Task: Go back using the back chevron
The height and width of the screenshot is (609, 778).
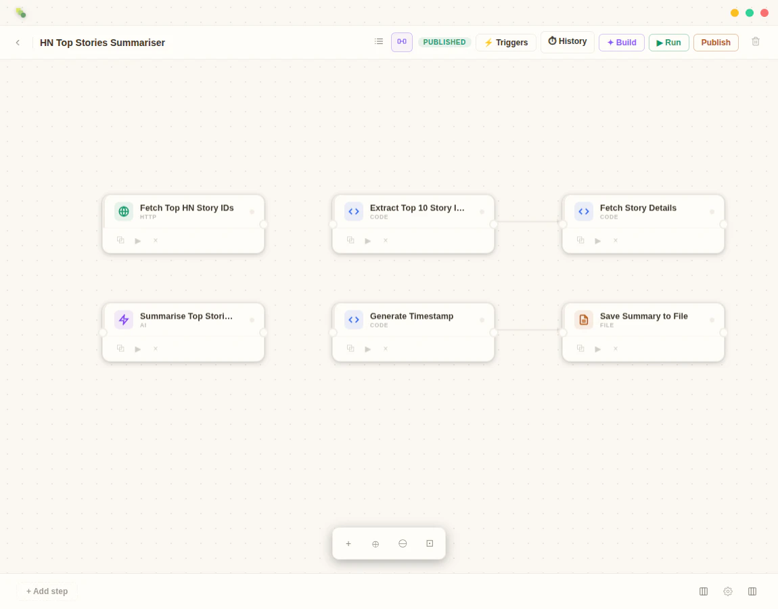Action: 18,43
